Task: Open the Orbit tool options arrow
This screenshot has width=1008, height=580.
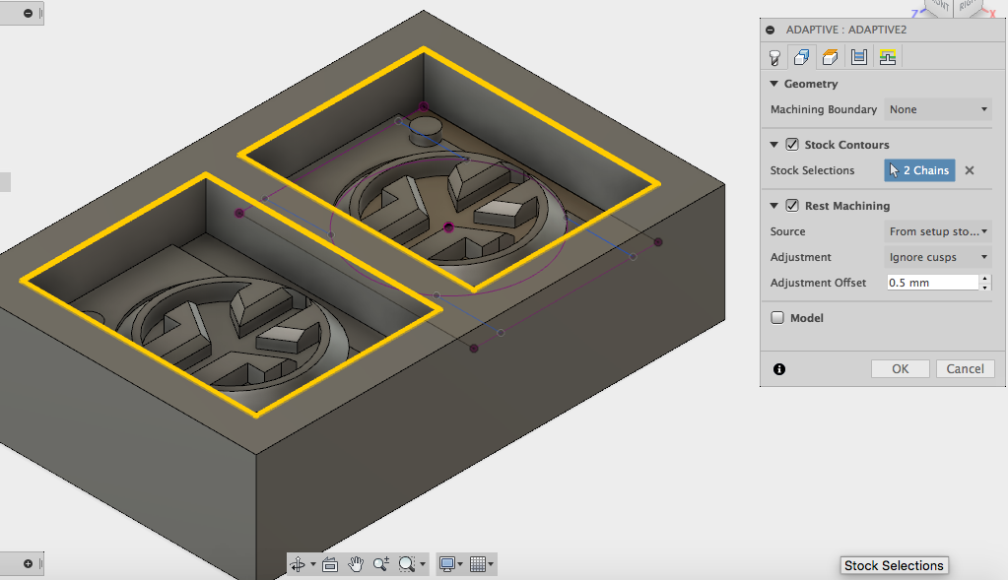Action: (313, 564)
